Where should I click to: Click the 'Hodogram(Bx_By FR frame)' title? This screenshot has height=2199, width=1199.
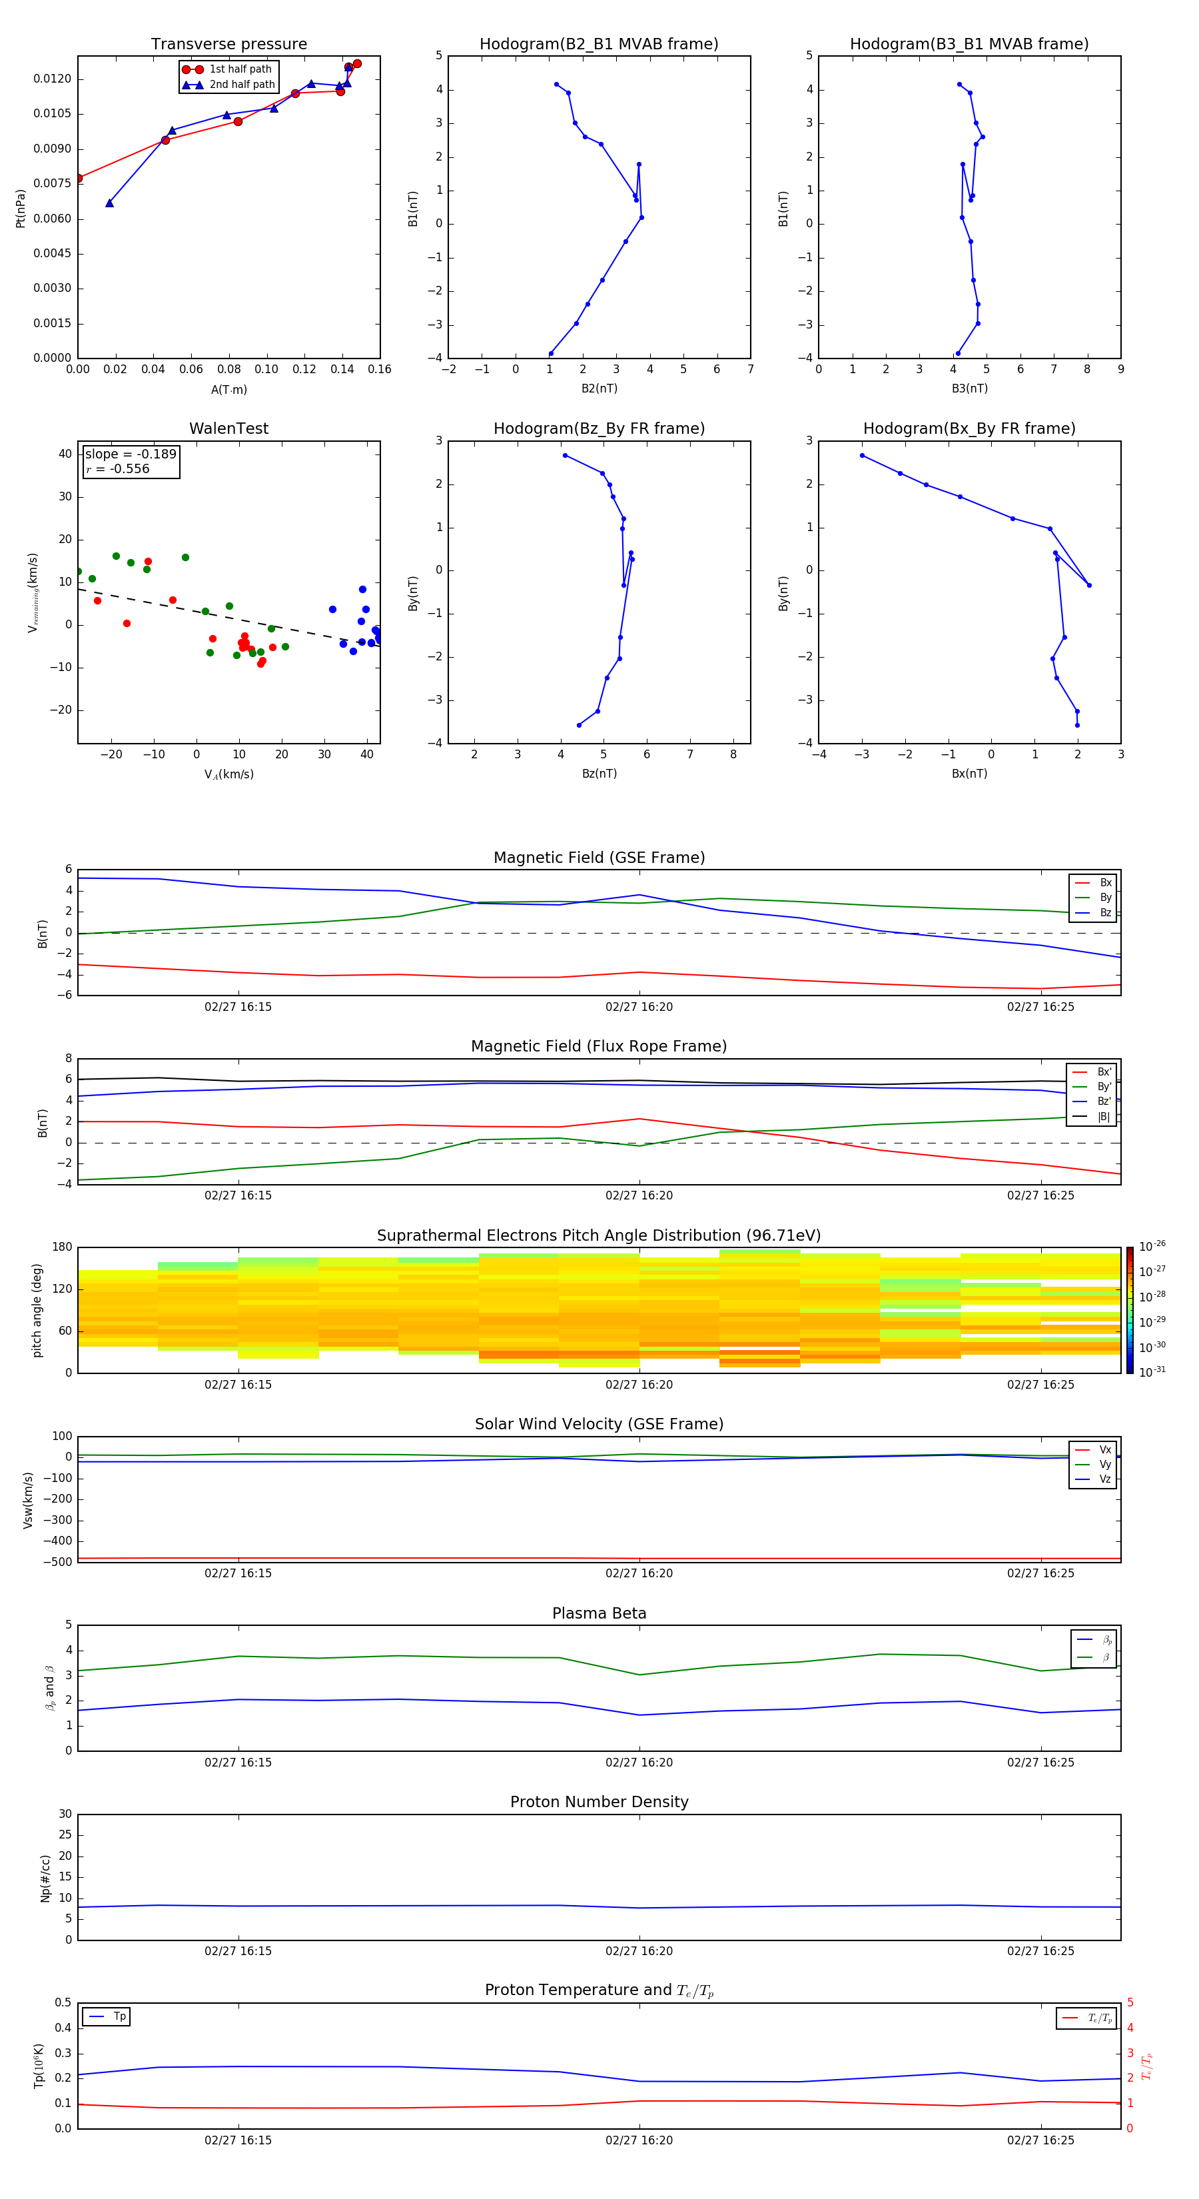click(x=969, y=428)
